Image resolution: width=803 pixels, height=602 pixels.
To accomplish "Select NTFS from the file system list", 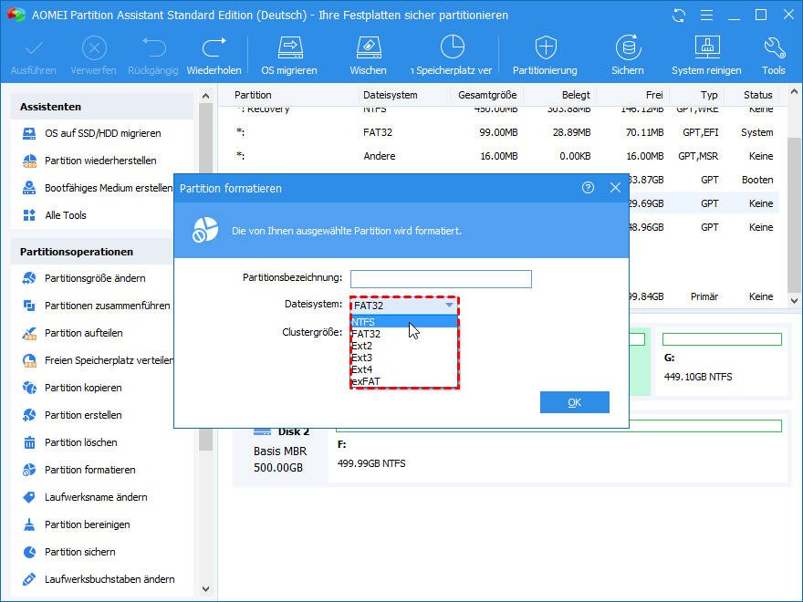I will click(x=404, y=322).
